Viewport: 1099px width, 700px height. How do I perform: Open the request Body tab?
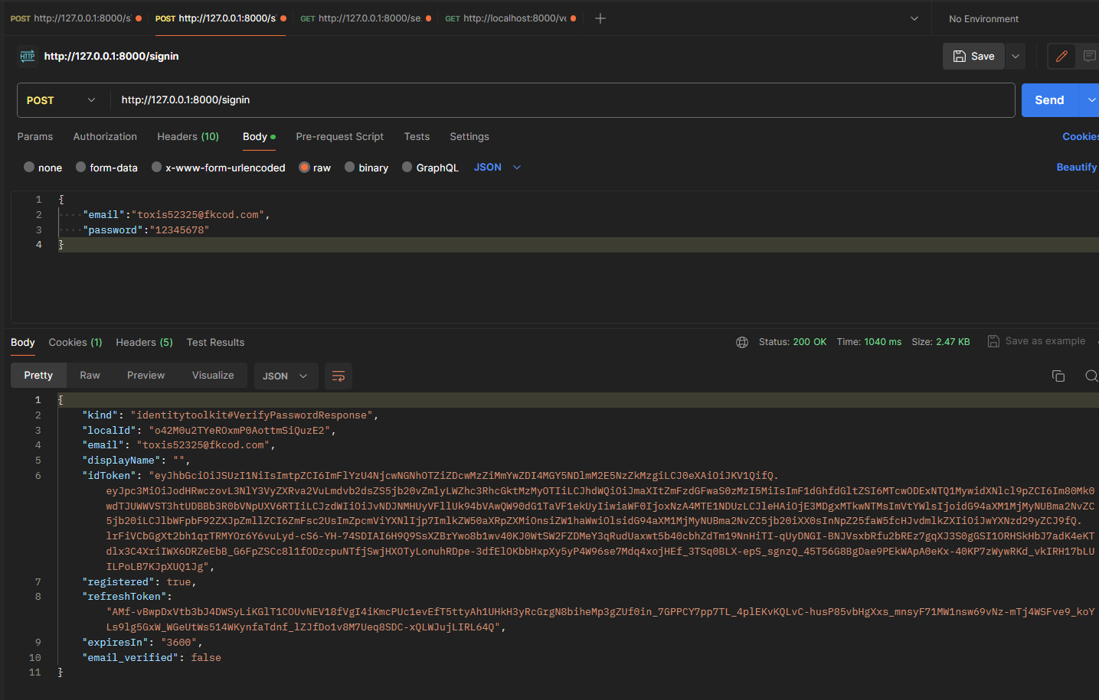tap(259, 137)
